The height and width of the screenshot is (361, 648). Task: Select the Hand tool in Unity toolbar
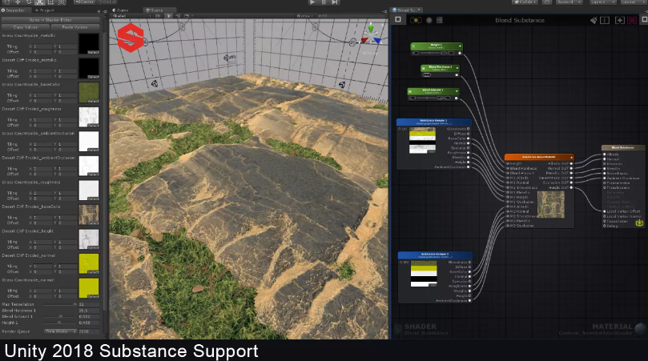click(6, 2)
